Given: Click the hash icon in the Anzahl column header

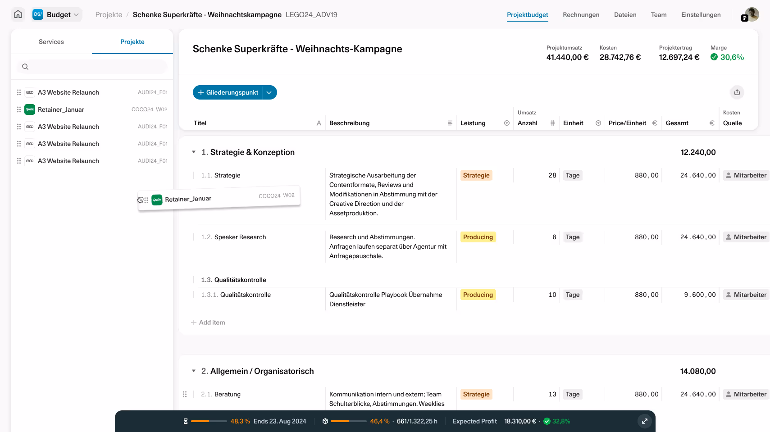Looking at the screenshot, I should pyautogui.click(x=553, y=123).
